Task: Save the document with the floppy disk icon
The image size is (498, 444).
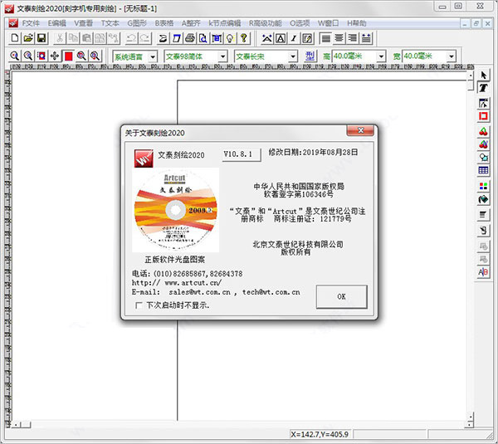Action: pyautogui.click(x=41, y=38)
